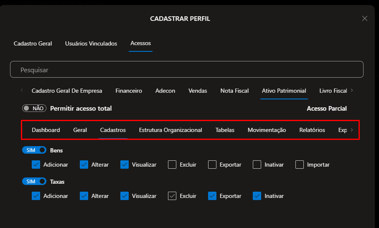This screenshot has width=379, height=228.
Task: Open the Nota Fiscal module tab
Action: point(234,91)
